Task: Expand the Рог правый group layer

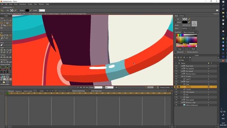Action: [182, 69]
